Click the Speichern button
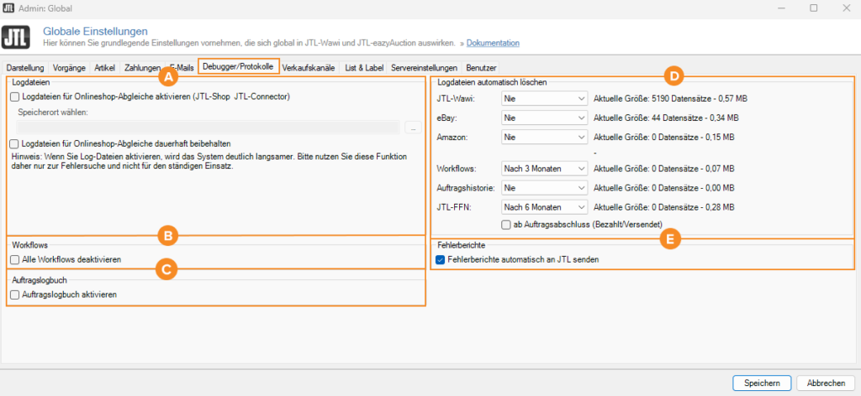 coord(762,383)
